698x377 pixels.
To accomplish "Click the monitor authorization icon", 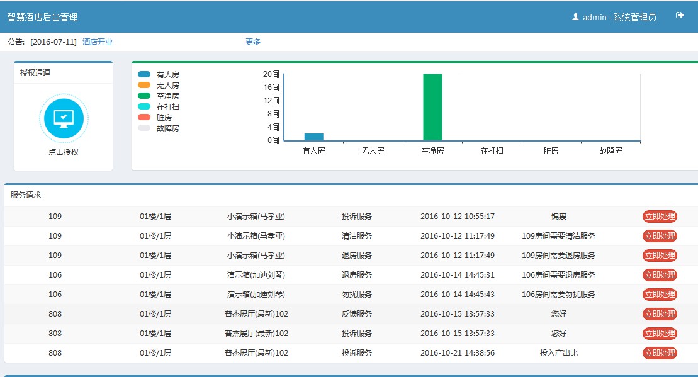I will tap(64, 118).
